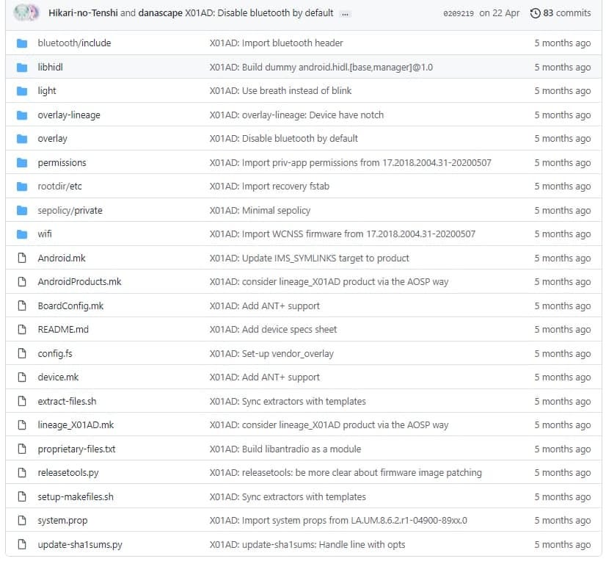Click the file icon next to update-sha1sums.py
The height and width of the screenshot is (564, 606).
point(22,544)
